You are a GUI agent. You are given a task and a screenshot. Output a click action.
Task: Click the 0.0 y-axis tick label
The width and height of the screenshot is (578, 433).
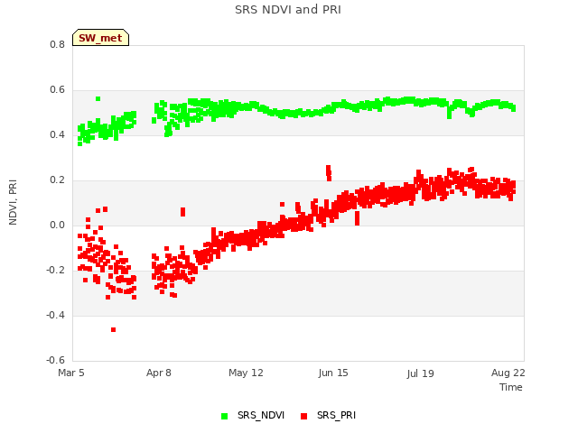[57, 225]
